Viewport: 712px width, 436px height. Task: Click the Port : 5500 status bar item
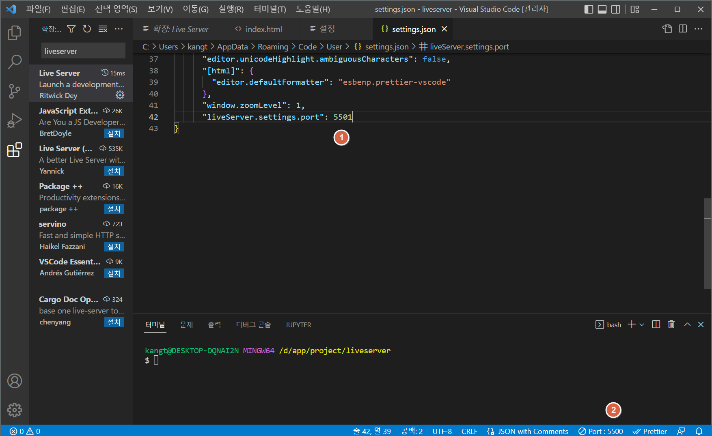[601, 431]
